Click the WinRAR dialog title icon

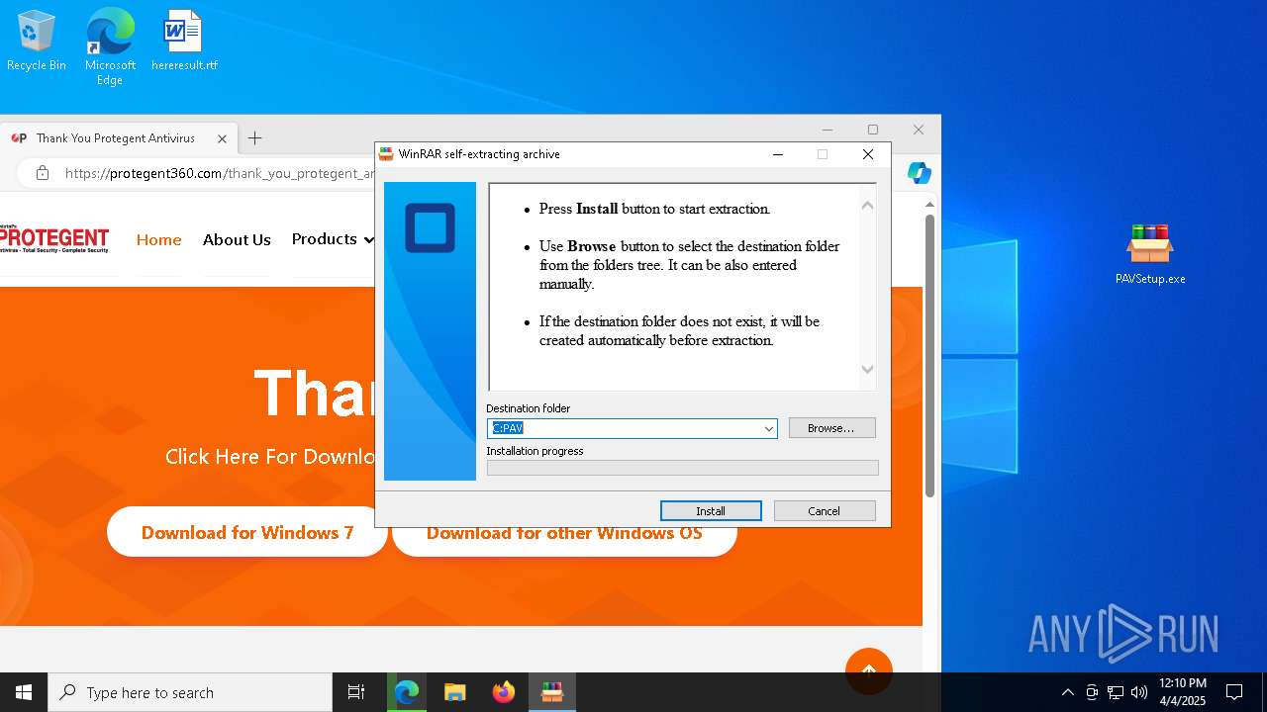[x=386, y=154]
